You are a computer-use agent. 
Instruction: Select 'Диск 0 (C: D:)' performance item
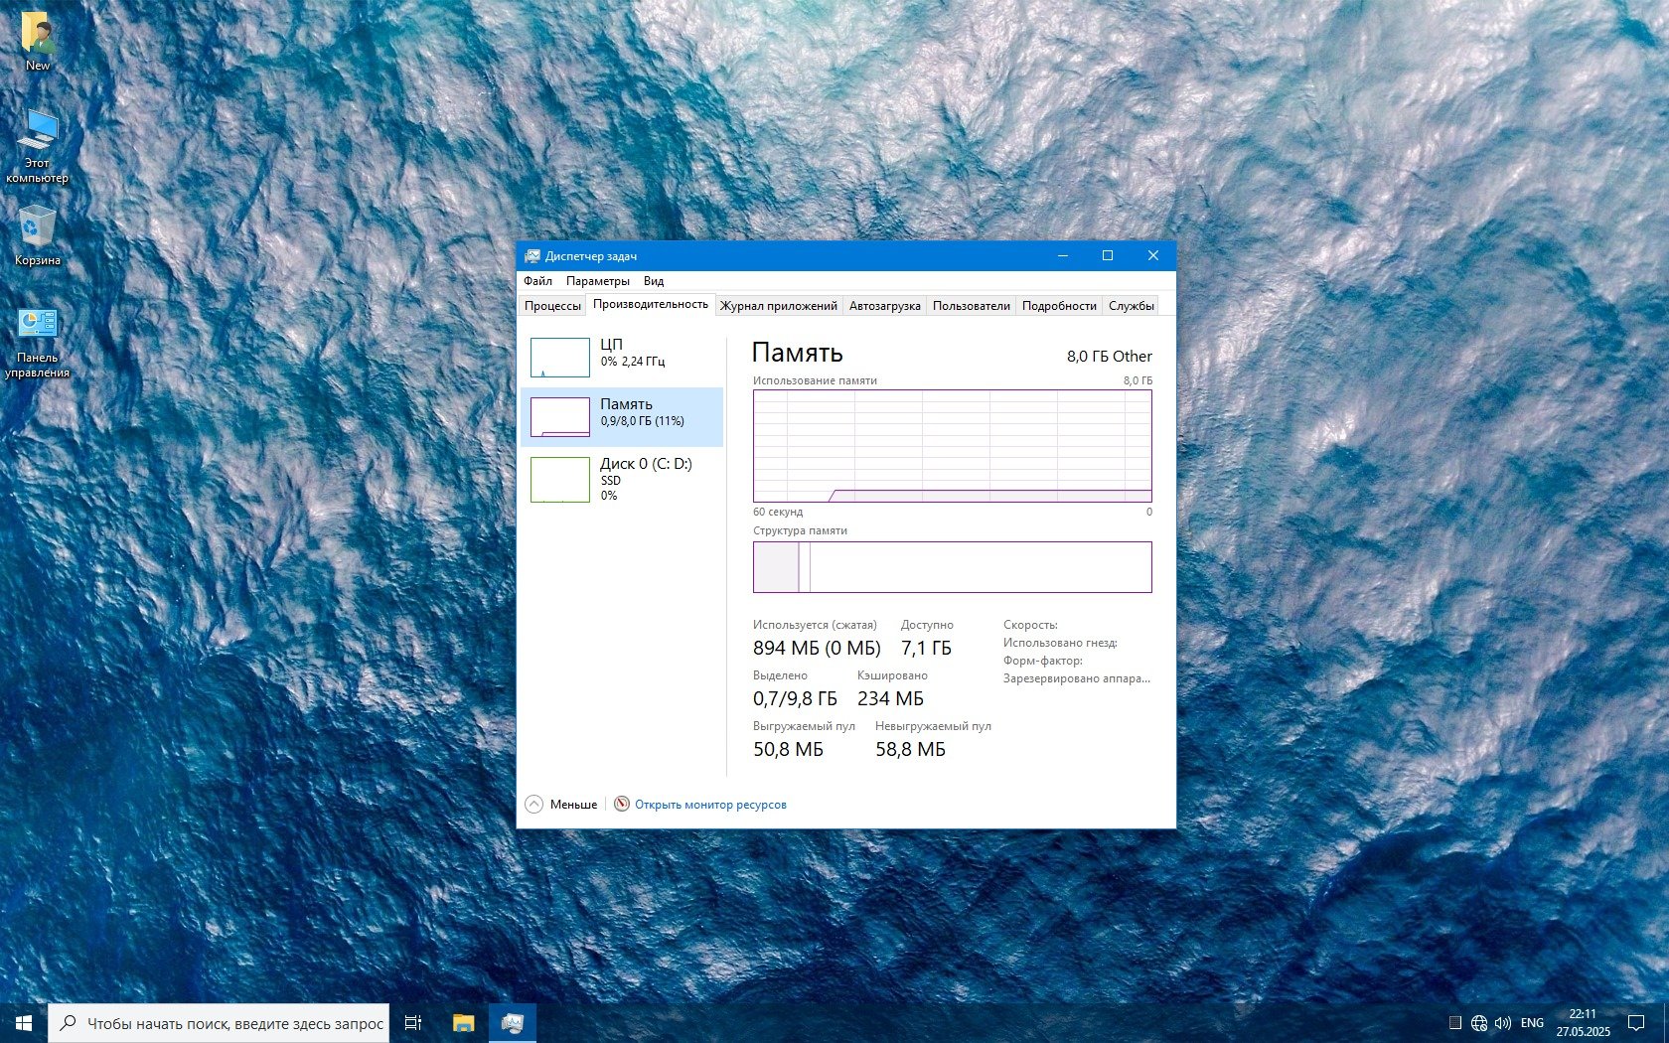(622, 478)
